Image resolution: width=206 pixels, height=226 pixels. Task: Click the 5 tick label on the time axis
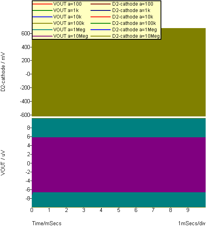tap(118, 210)
